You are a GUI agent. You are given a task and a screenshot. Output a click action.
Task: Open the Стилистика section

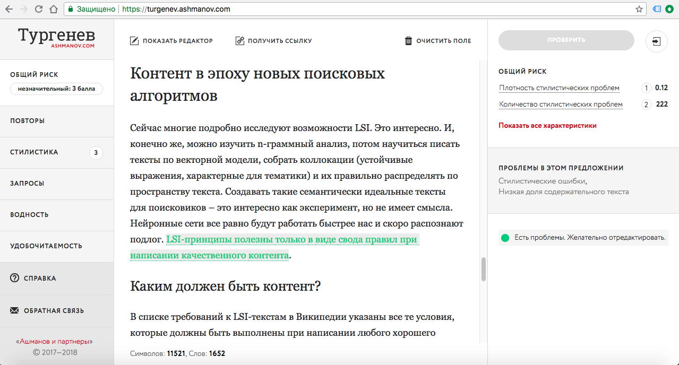(x=34, y=152)
